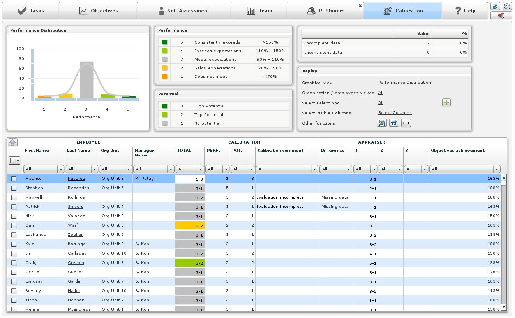
Task: Click the Incomplete data row
Action: point(385,43)
